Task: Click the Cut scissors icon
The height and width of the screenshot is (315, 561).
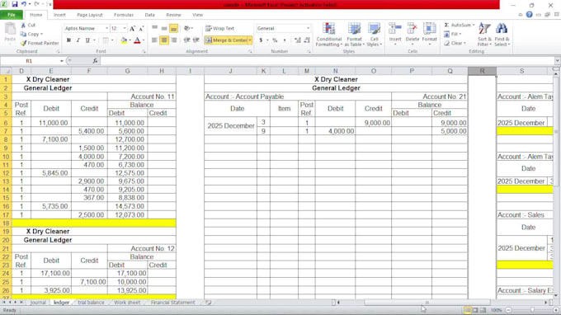Action: click(24, 25)
